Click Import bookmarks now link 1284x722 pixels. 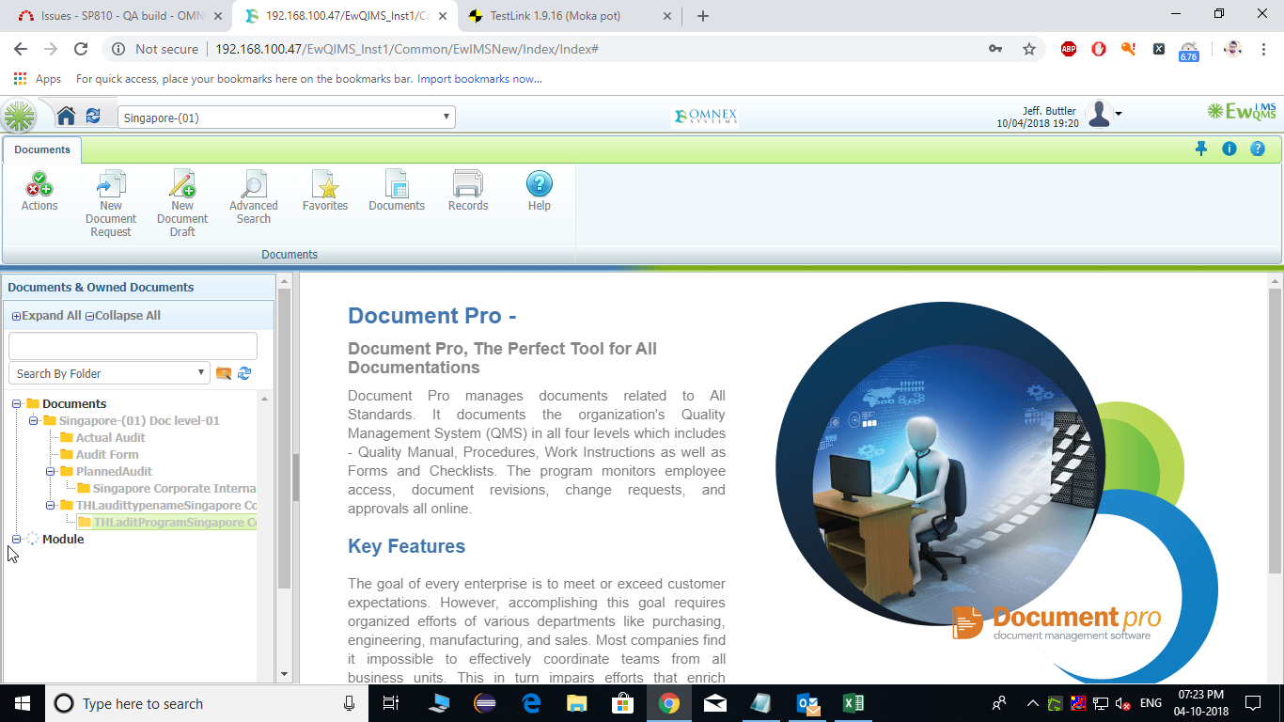coord(479,79)
